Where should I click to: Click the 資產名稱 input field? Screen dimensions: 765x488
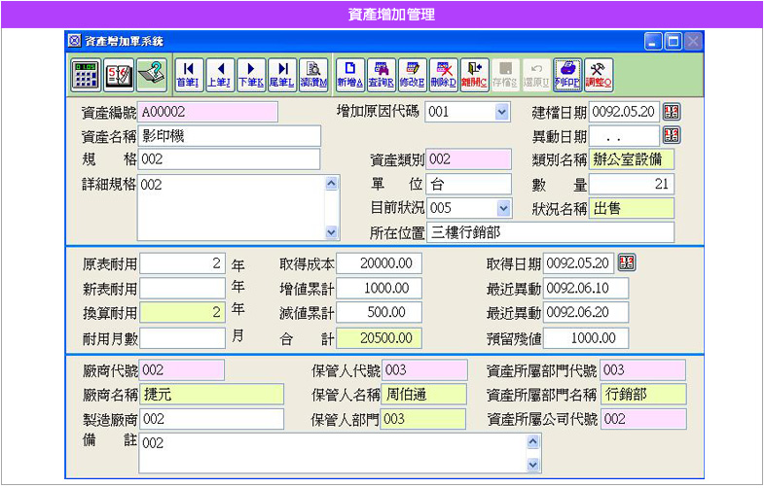(x=230, y=135)
